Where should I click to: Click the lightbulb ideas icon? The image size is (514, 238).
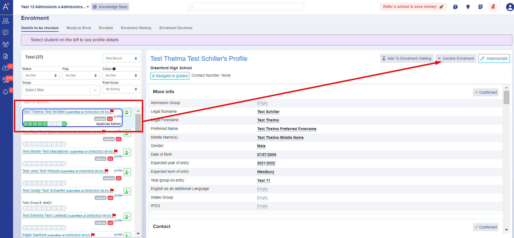[x=468, y=7]
